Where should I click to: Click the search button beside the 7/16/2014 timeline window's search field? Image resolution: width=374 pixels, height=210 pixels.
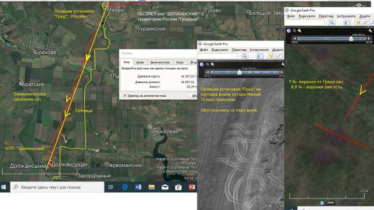(244, 56)
